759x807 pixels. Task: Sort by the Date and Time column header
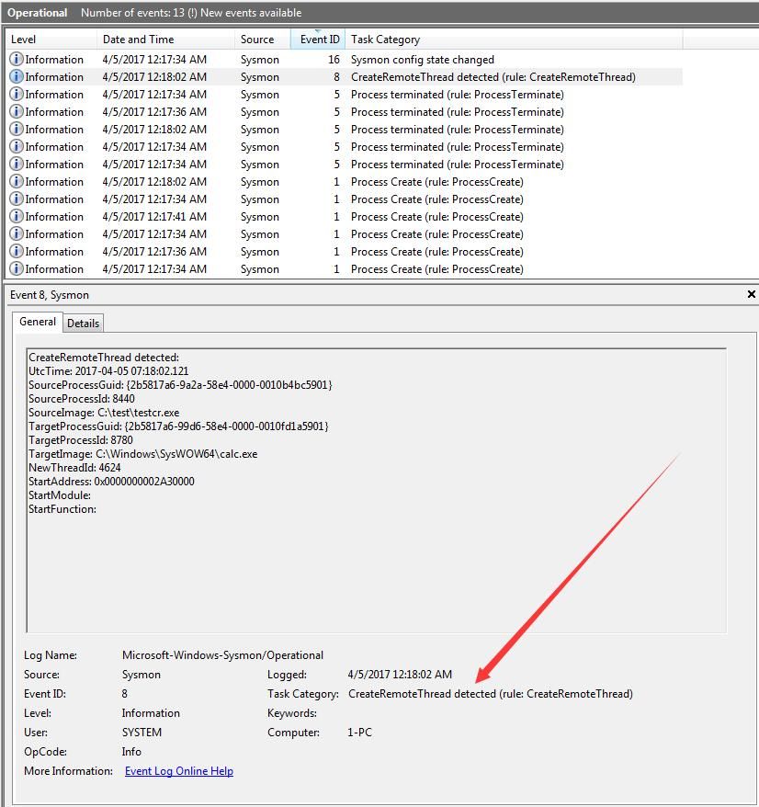165,40
